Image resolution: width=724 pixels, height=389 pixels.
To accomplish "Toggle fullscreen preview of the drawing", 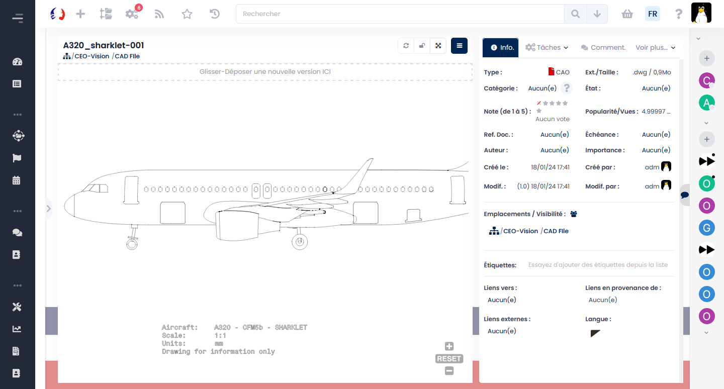I will pyautogui.click(x=438, y=46).
